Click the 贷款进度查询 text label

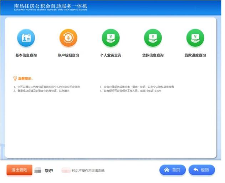point(195,55)
